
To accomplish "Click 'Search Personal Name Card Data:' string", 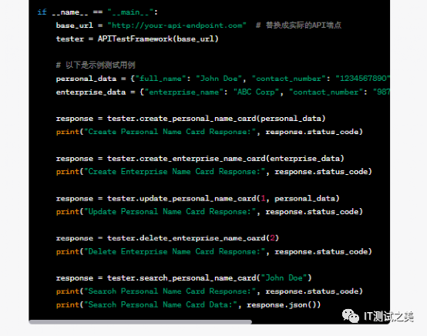I will [160, 304].
